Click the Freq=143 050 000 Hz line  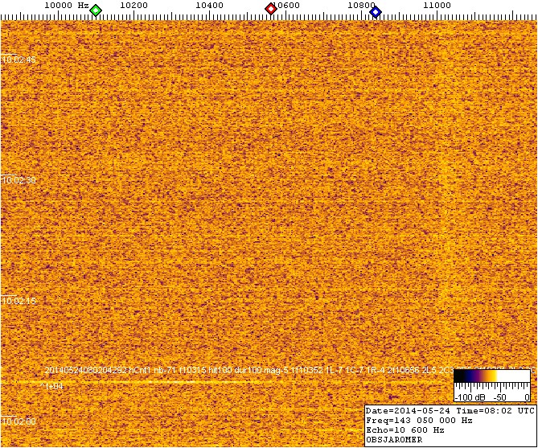(418, 420)
